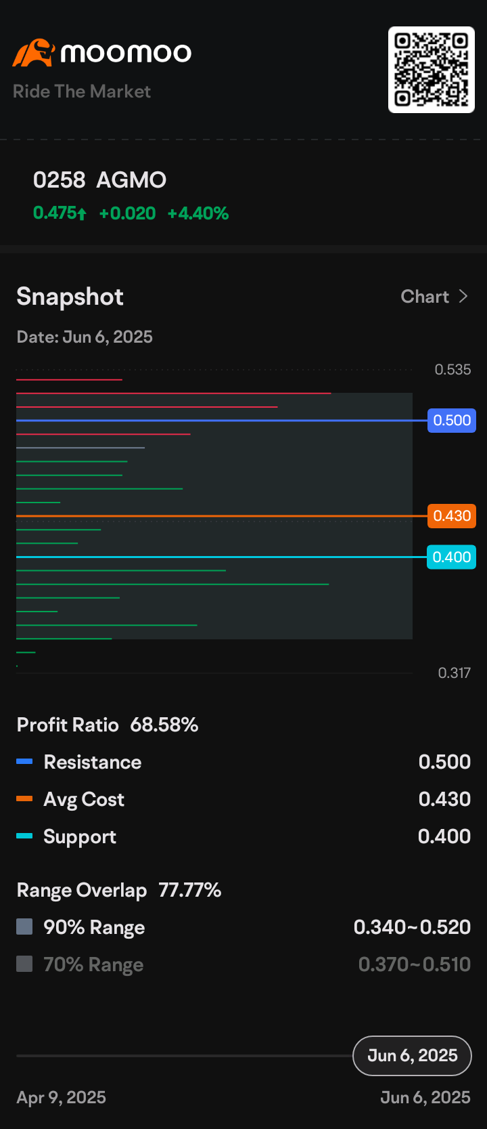
Task: Click the green 0.475 price value
Action: 55,213
